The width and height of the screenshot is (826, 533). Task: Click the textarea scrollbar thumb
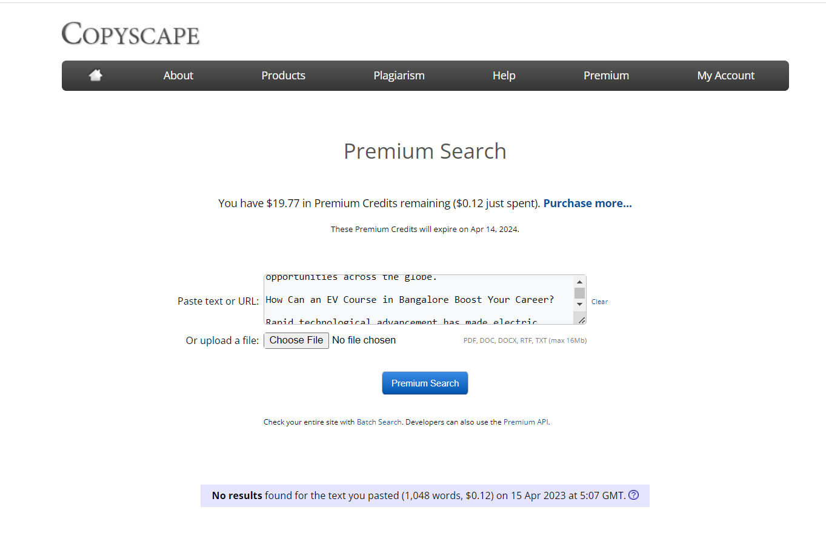tap(579, 293)
